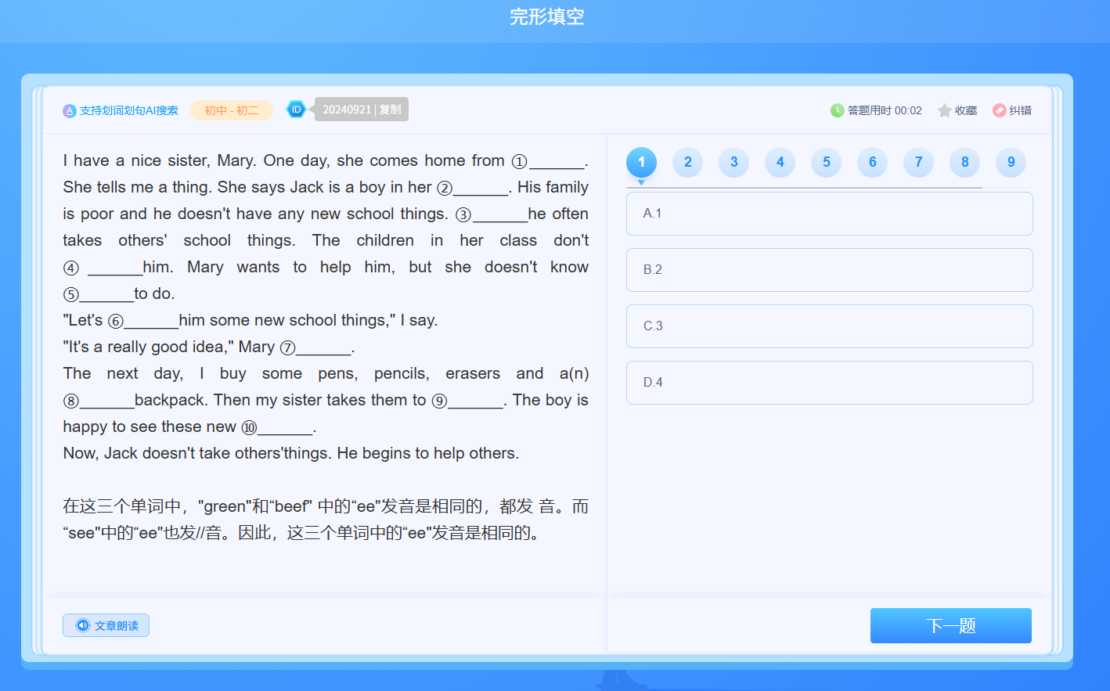Jump to question number 5

[x=826, y=162]
